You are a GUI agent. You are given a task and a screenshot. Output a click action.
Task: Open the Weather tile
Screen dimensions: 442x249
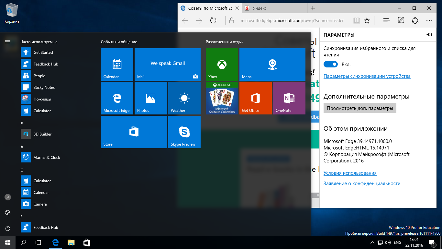(184, 98)
